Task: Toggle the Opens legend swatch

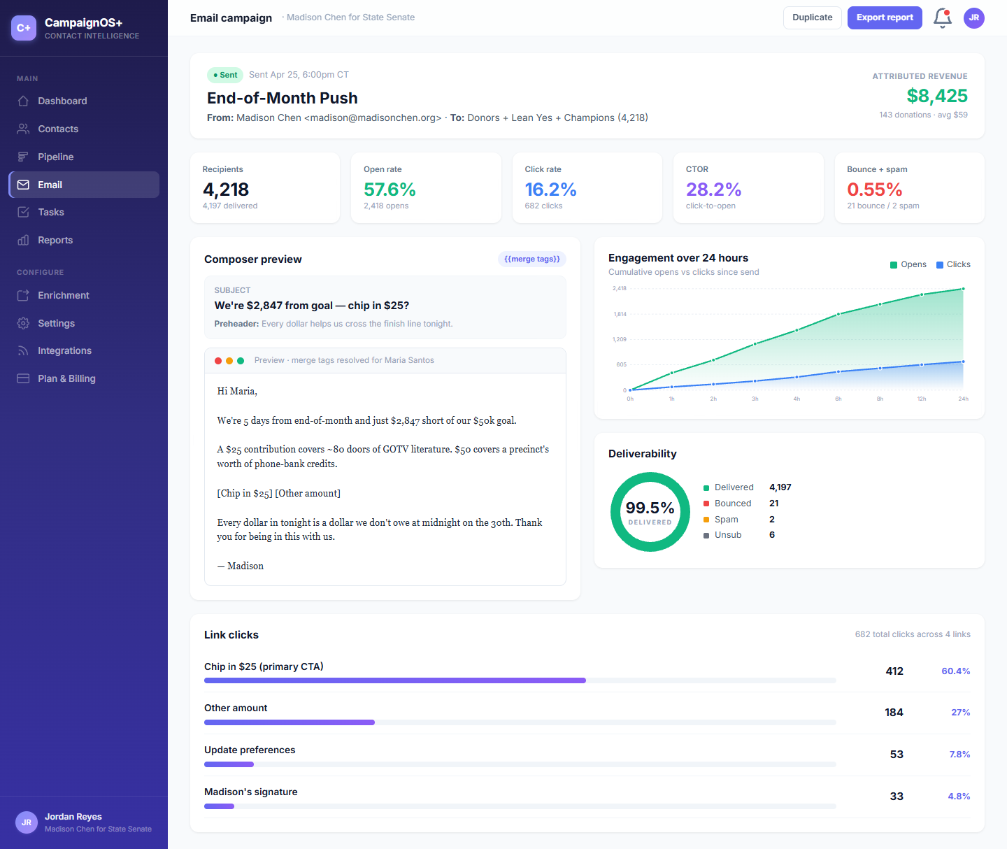Action: [x=894, y=264]
